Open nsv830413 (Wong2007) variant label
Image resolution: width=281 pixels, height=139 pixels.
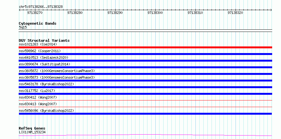[38, 104]
